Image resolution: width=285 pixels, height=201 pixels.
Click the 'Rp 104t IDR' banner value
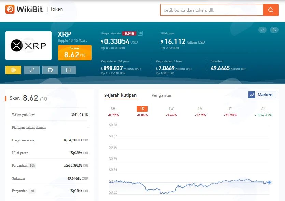pyautogui.click(x=165, y=73)
